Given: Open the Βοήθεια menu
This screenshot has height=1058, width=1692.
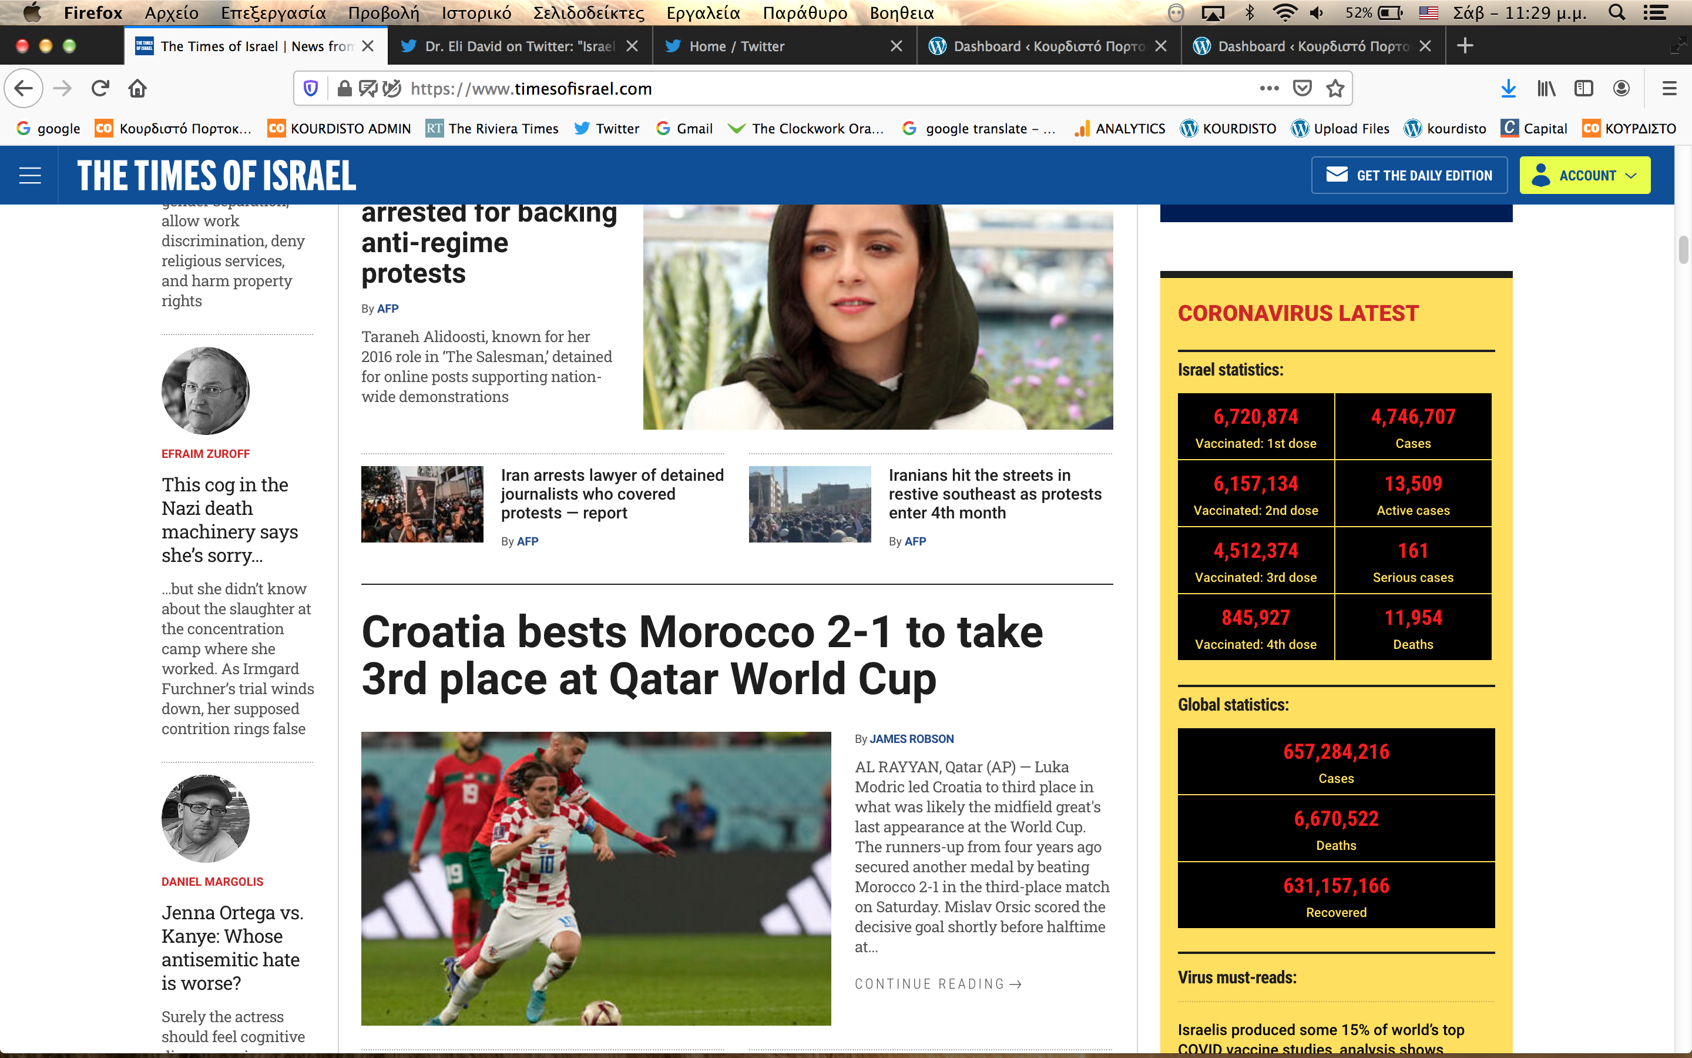Looking at the screenshot, I should (x=902, y=12).
